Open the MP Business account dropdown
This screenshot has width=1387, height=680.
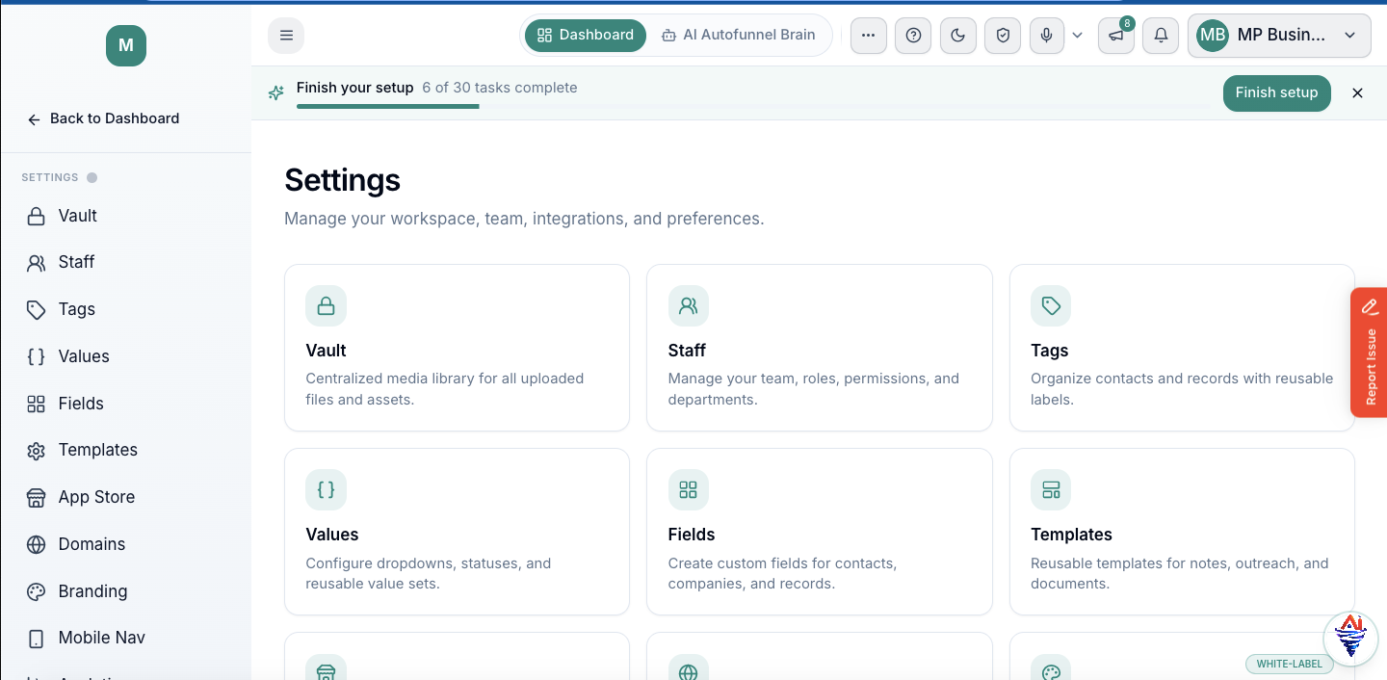coord(1279,36)
